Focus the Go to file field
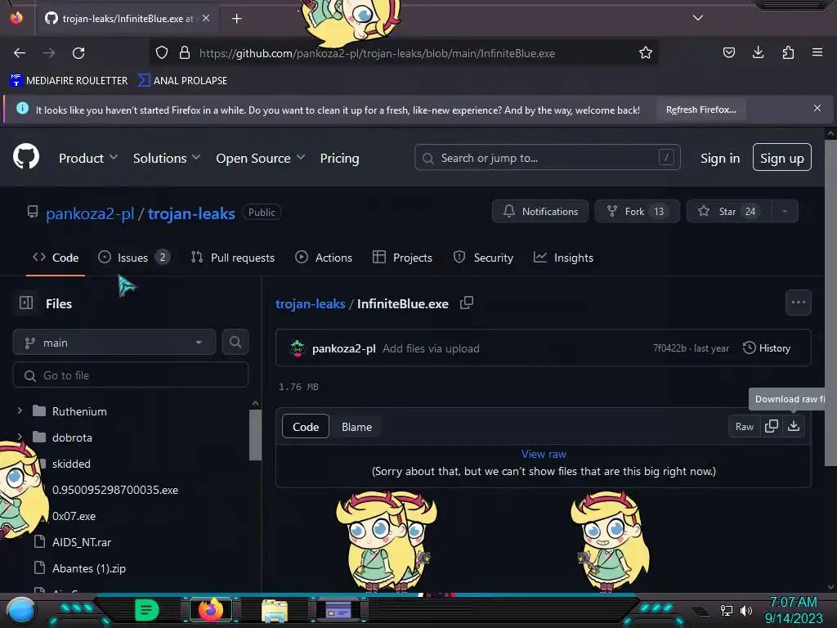 click(x=131, y=375)
